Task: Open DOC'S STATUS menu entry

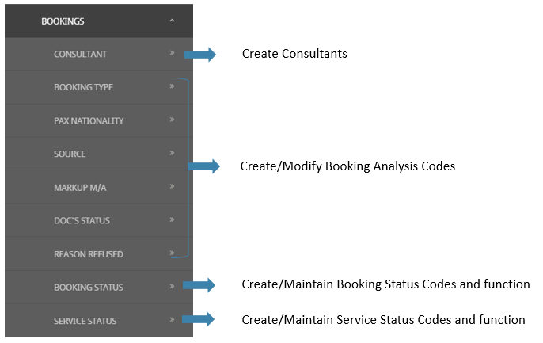Action: pyautogui.click(x=99, y=220)
